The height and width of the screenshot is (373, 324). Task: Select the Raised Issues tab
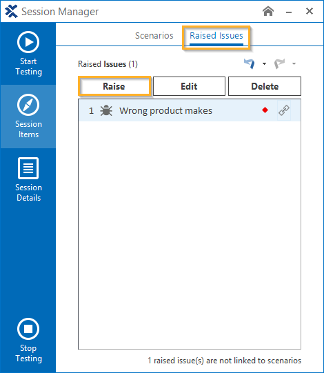216,36
